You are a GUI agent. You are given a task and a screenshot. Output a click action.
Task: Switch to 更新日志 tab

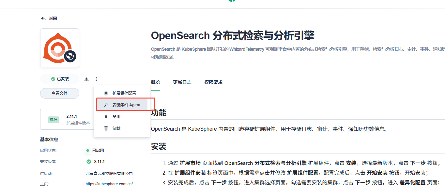pos(182,82)
